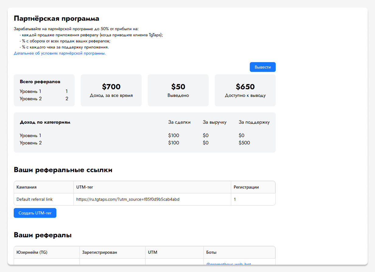Click the За сделки column label
Screen dimensions: 375x272
[179, 122]
